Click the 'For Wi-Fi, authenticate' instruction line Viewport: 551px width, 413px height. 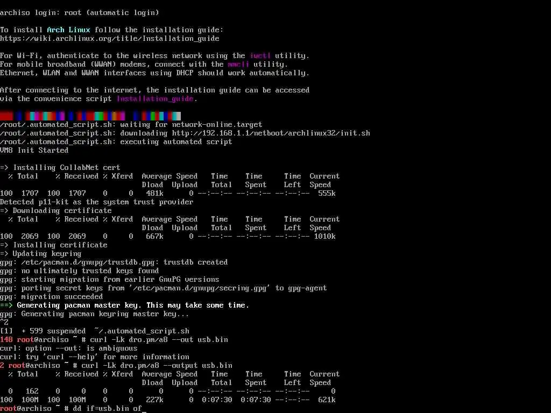(x=154, y=56)
